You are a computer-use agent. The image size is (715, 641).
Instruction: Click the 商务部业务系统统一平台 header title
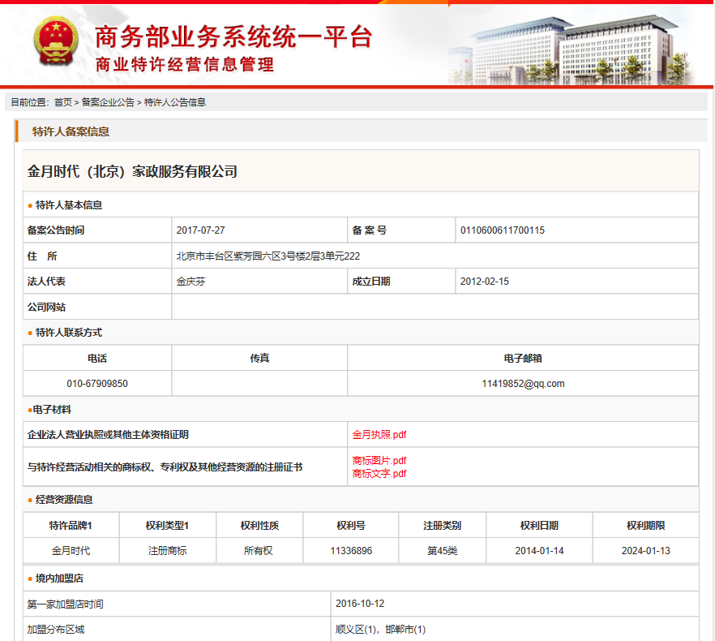(x=234, y=37)
